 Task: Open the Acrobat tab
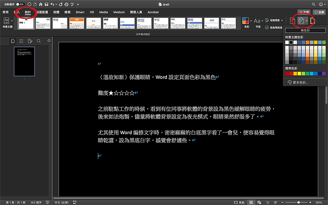[x=153, y=12]
